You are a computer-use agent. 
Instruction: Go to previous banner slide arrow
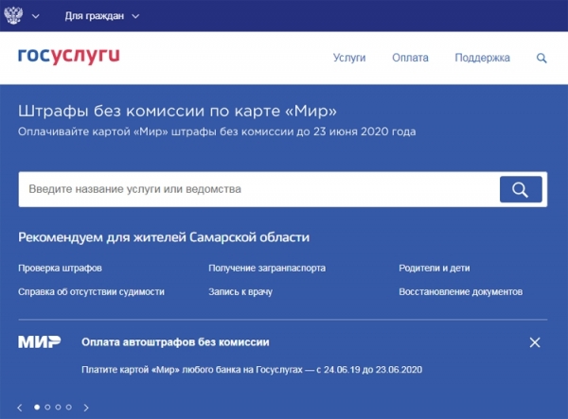coord(20,408)
